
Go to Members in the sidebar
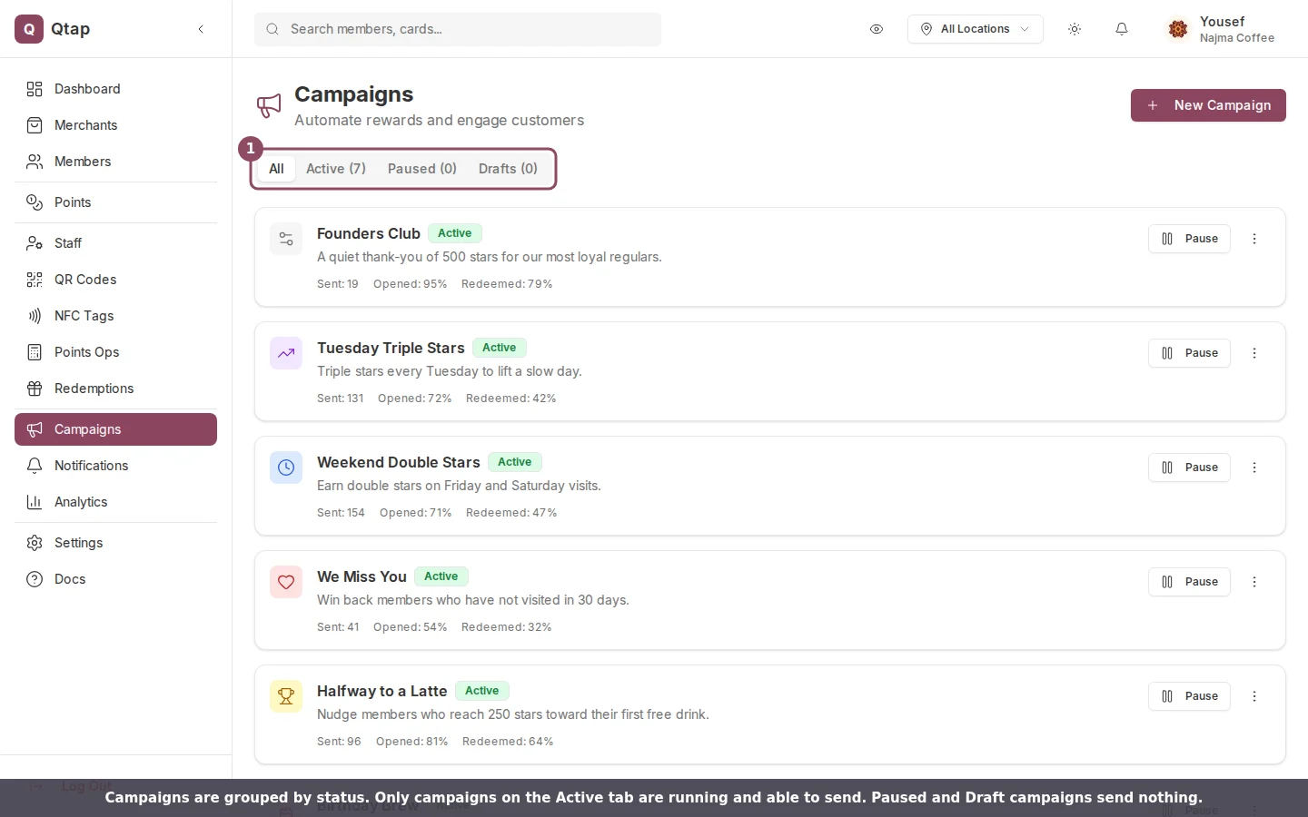pos(115,162)
